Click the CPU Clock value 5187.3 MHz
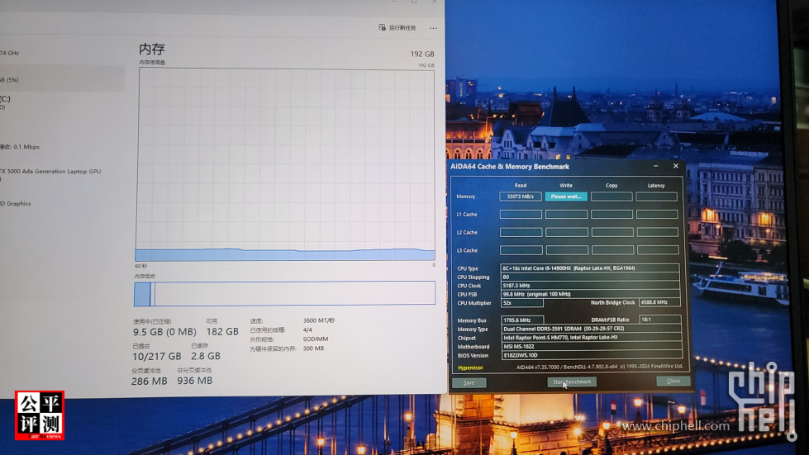Viewport: 809px width, 455px height. pyautogui.click(x=590, y=286)
